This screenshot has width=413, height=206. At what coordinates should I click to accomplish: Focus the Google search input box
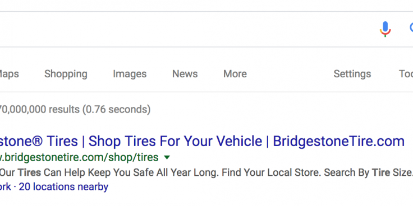point(185,29)
